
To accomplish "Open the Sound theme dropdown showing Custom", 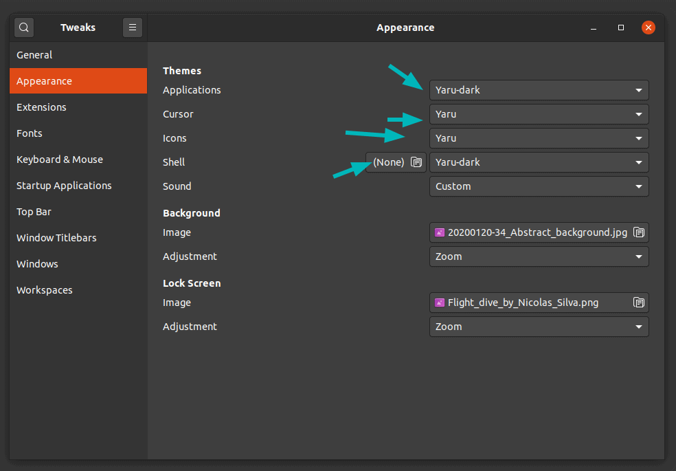I will [x=539, y=186].
